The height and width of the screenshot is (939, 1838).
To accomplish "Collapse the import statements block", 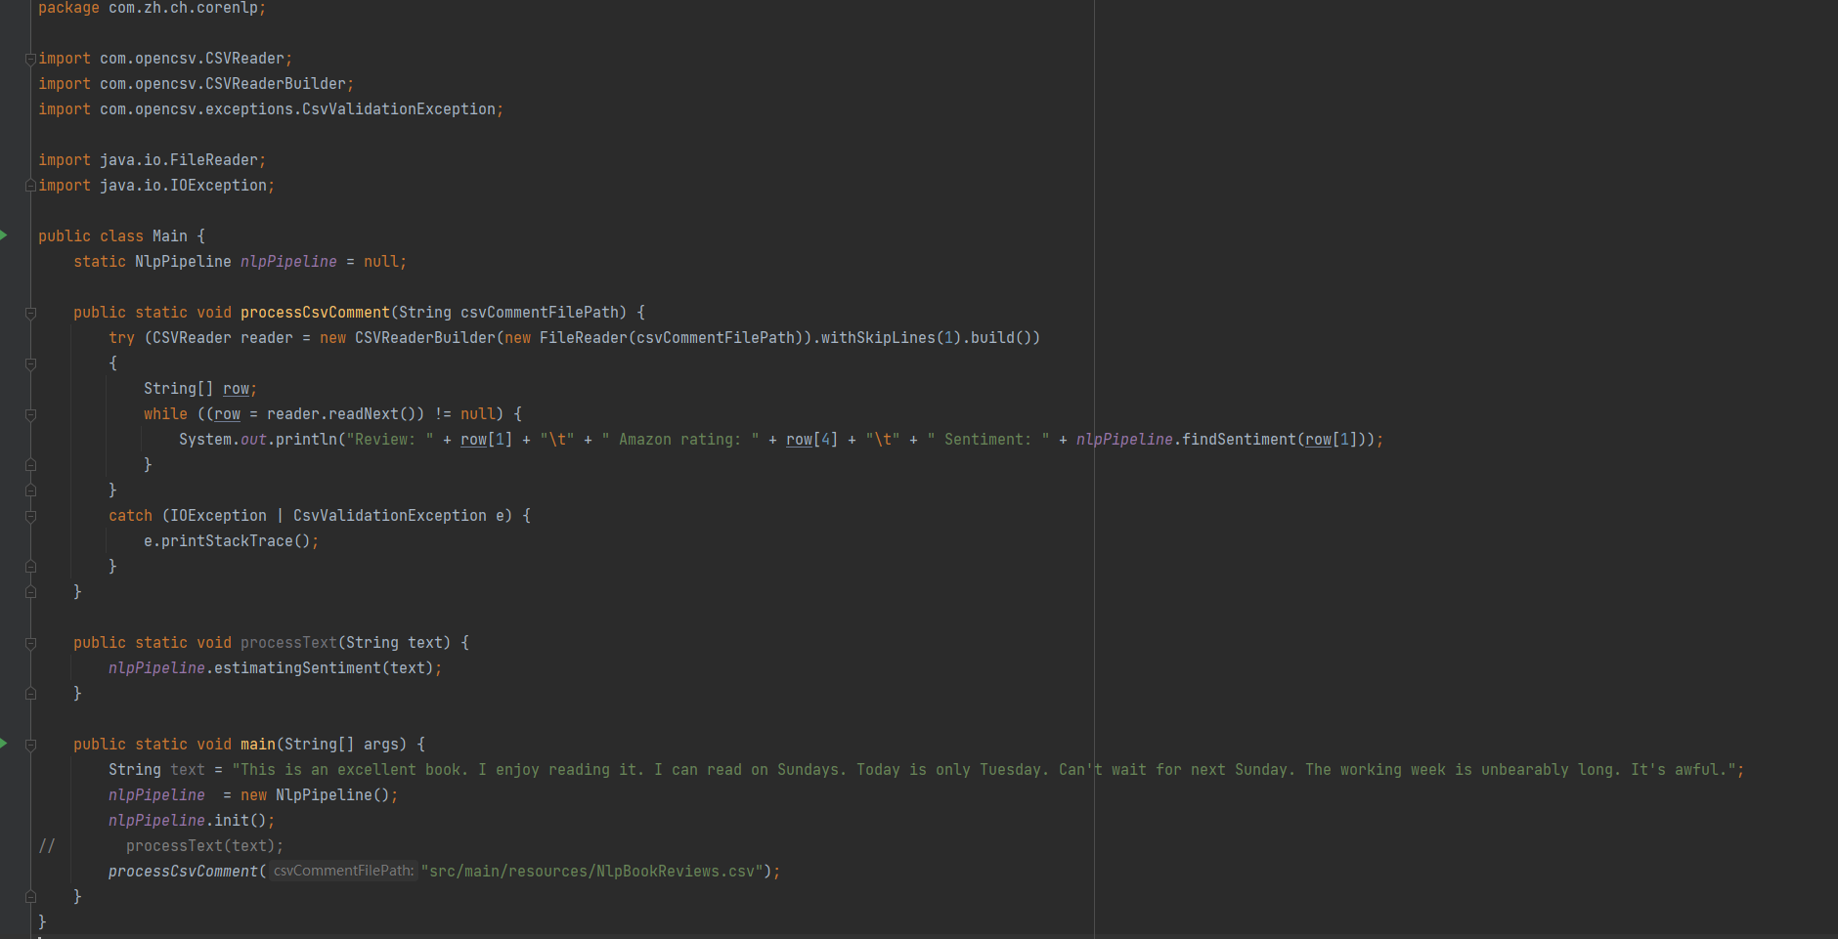I will tap(30, 59).
